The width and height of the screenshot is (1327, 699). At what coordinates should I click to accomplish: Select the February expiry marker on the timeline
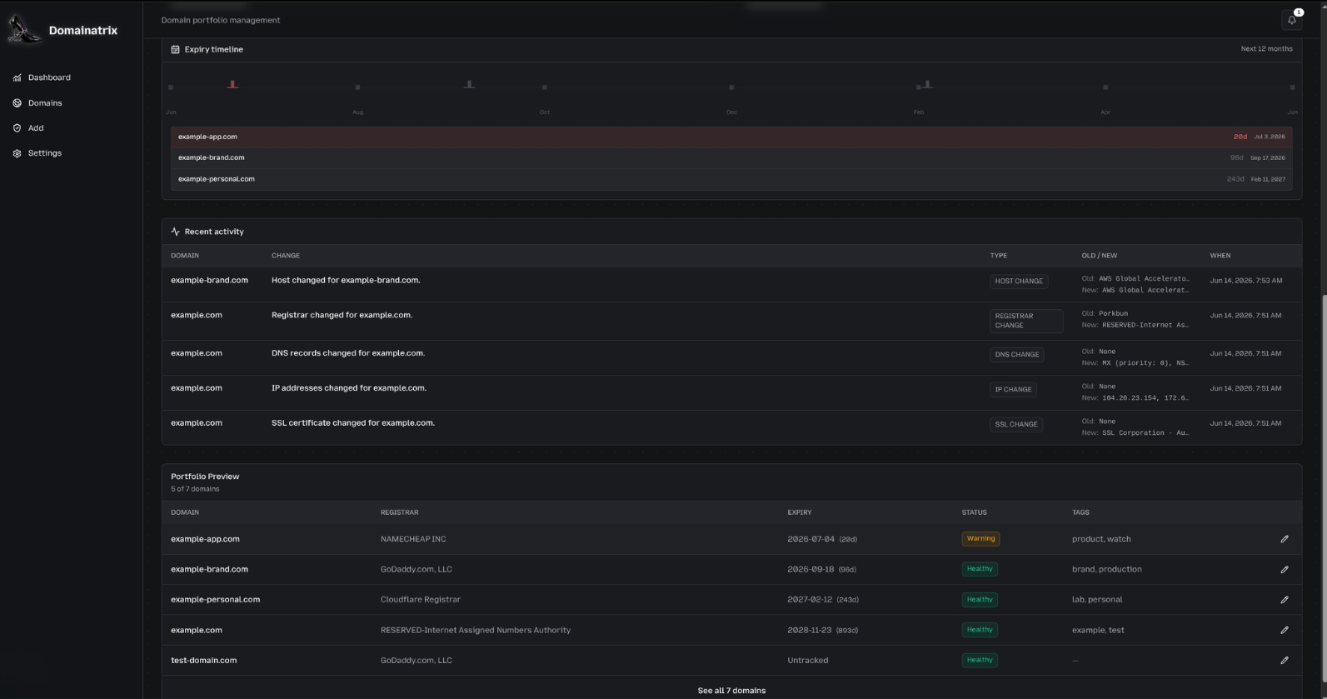tap(928, 84)
